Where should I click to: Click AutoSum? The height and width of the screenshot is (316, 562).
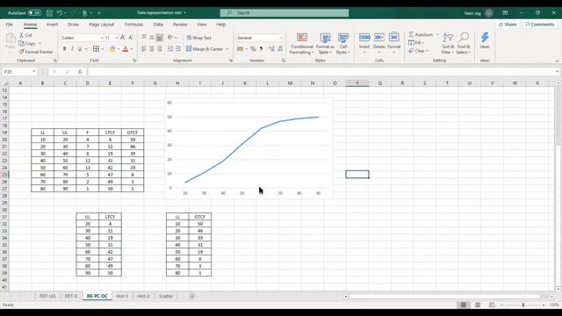pos(421,34)
